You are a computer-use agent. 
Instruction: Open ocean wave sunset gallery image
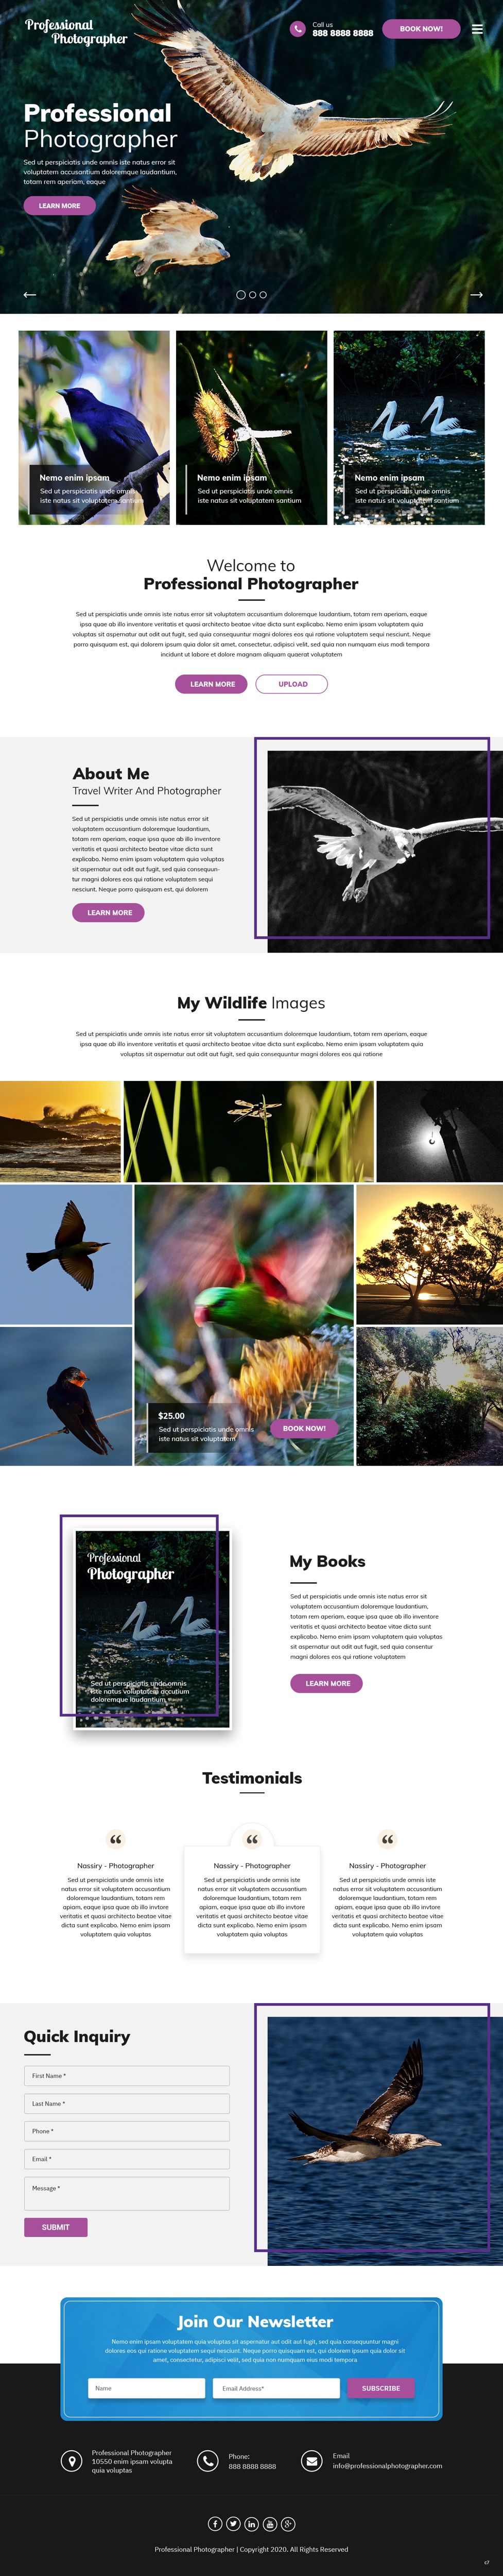[x=60, y=1131]
